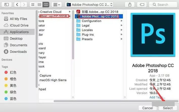Expand the Legal folder arrow
The image size is (179, 112).
point(121,25)
